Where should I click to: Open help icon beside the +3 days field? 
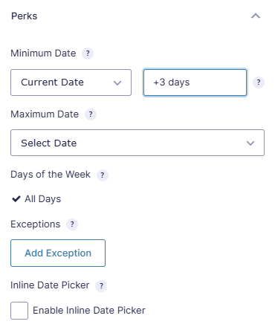(259, 82)
